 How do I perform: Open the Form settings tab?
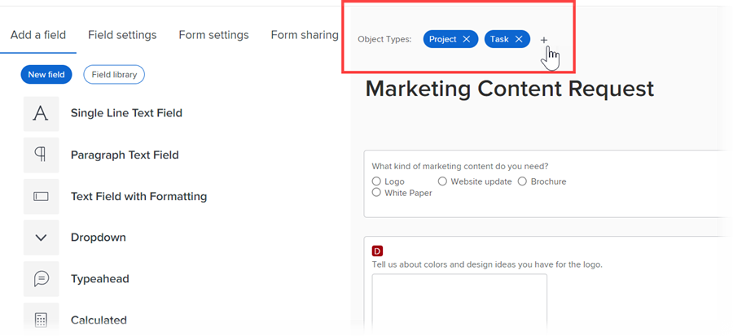(x=213, y=35)
